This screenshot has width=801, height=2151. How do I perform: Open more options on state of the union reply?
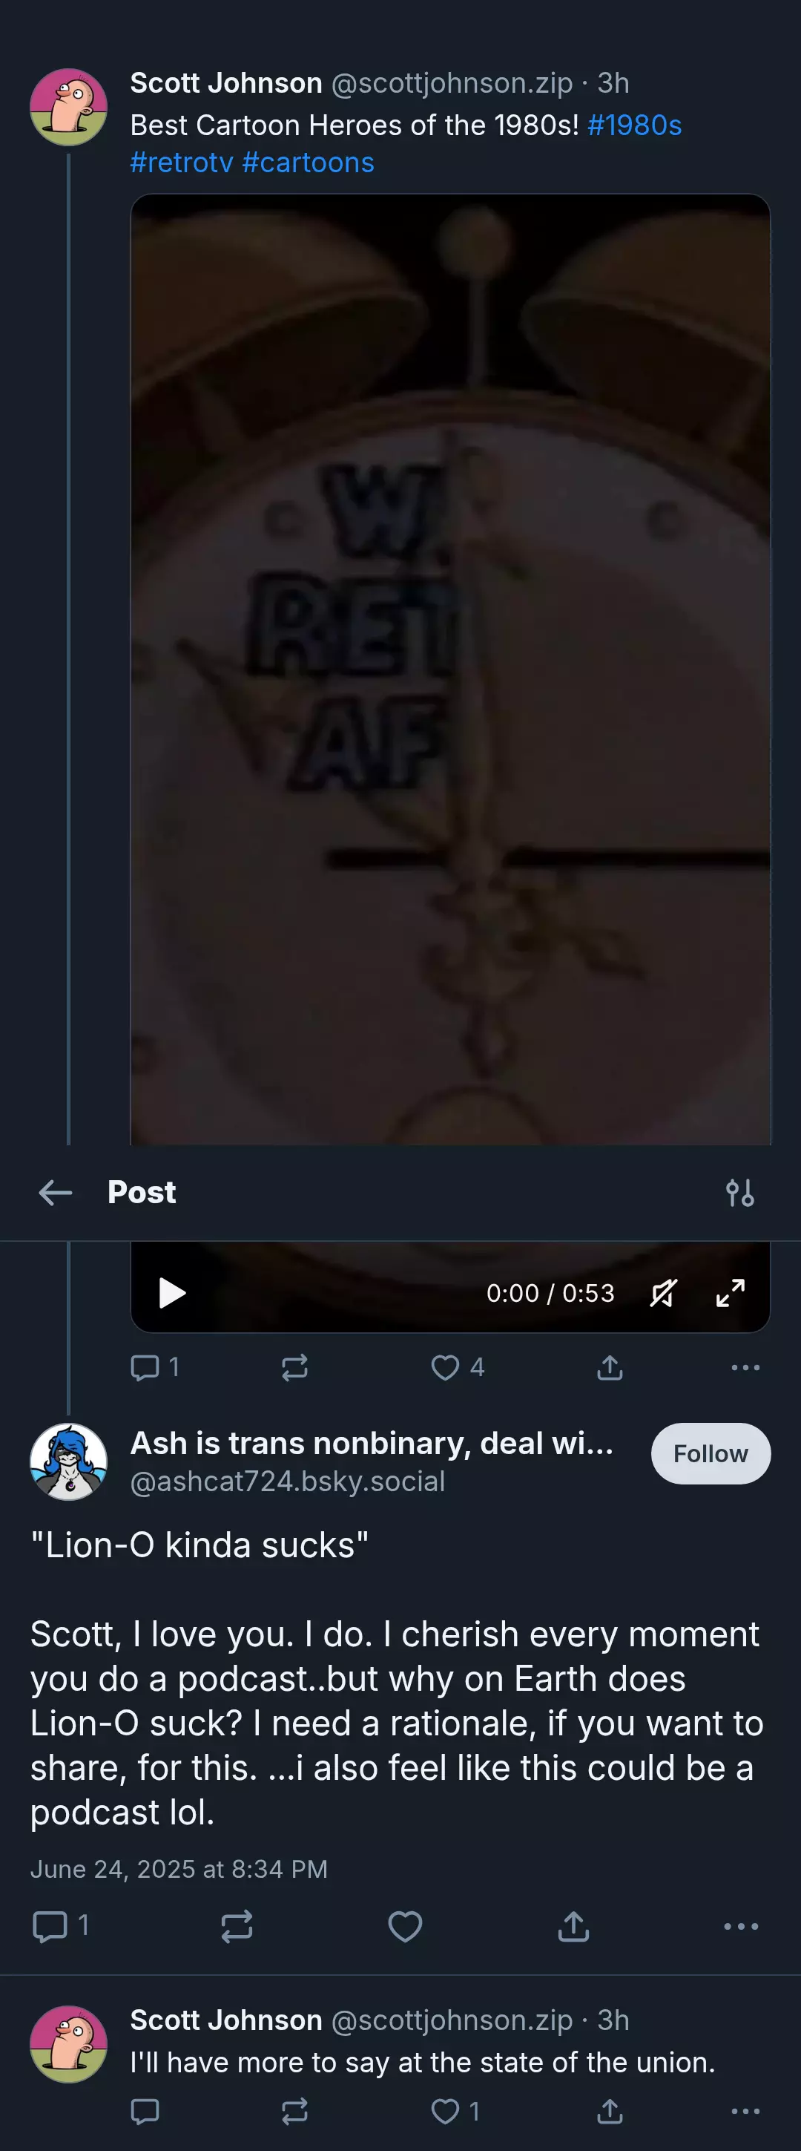point(745,2111)
